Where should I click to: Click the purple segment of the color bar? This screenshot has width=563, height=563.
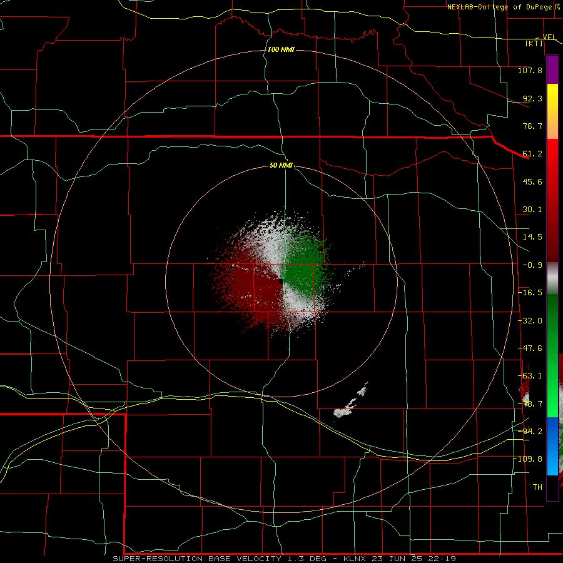552,70
